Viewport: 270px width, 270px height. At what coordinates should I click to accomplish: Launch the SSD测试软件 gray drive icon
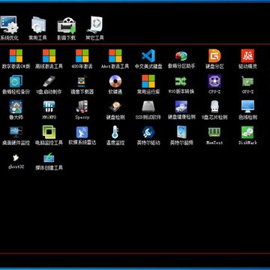tap(148, 110)
